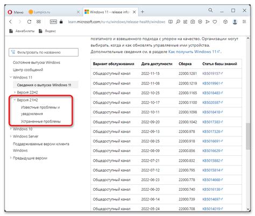Open Известные проблемы и уведомления

[40, 111]
